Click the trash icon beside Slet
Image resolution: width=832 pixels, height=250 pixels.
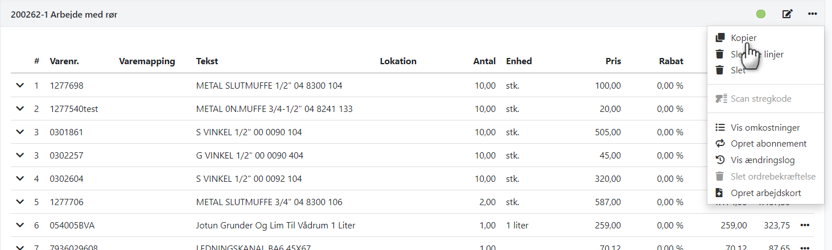tap(720, 70)
